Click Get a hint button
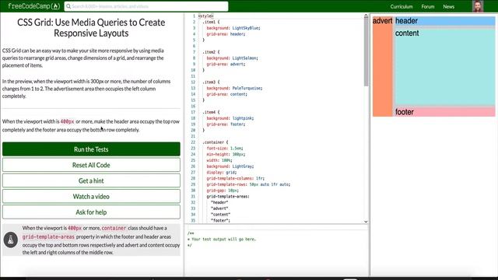Viewport: 498px width, 280px height. [91, 180]
